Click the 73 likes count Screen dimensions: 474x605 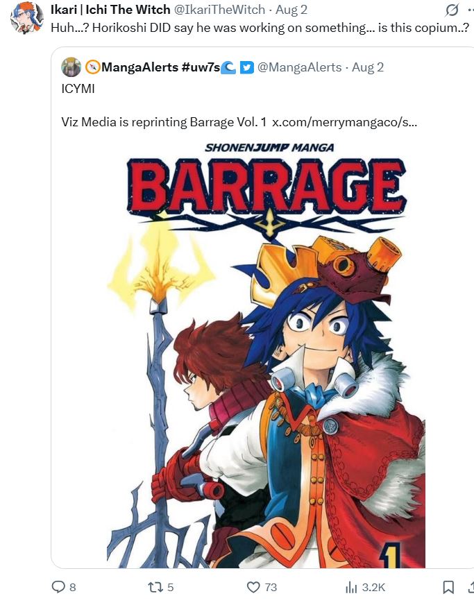tap(271, 587)
